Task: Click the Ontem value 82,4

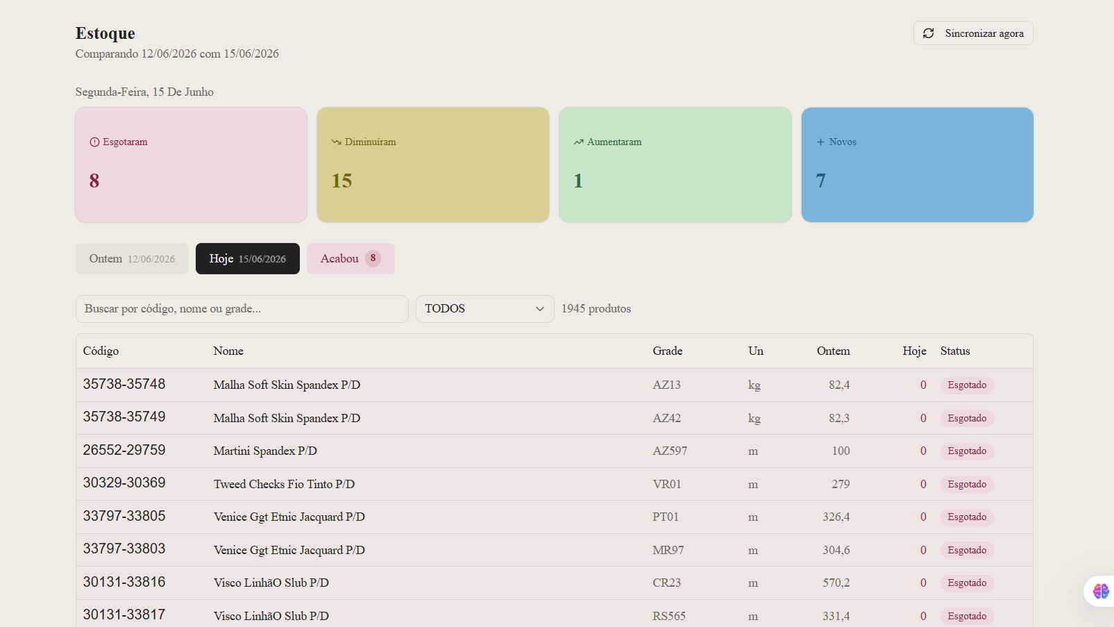Action: coord(839,385)
